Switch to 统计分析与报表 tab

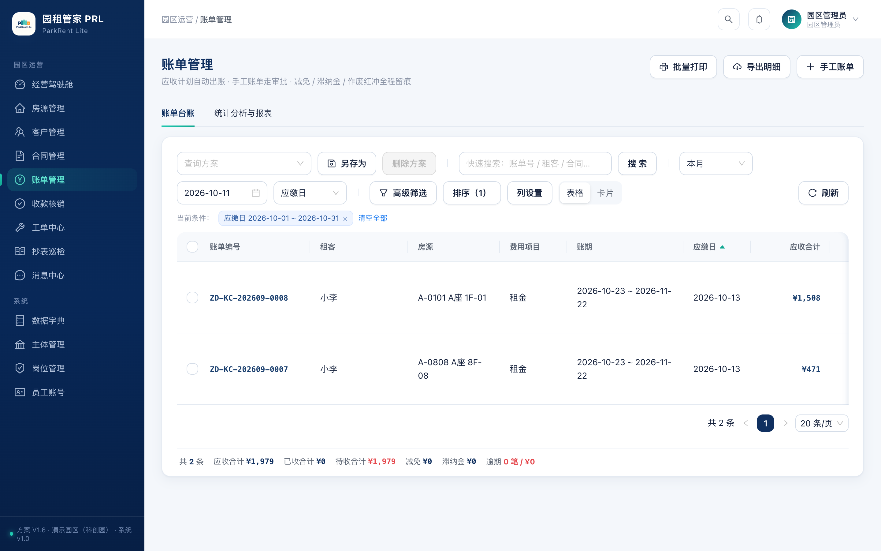(x=243, y=113)
